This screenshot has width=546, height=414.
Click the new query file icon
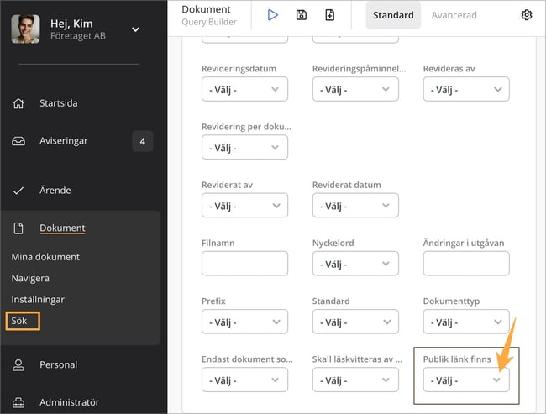point(330,15)
